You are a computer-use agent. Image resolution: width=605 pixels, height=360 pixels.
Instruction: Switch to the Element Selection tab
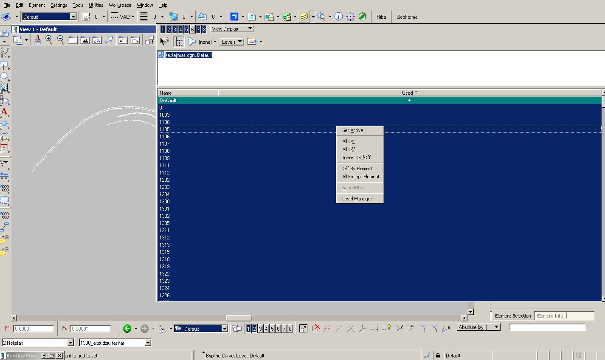tap(513, 316)
